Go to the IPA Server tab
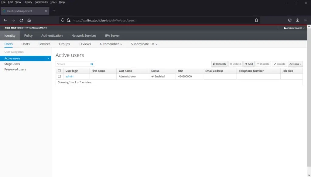This screenshot has height=177, width=311. click(x=112, y=35)
